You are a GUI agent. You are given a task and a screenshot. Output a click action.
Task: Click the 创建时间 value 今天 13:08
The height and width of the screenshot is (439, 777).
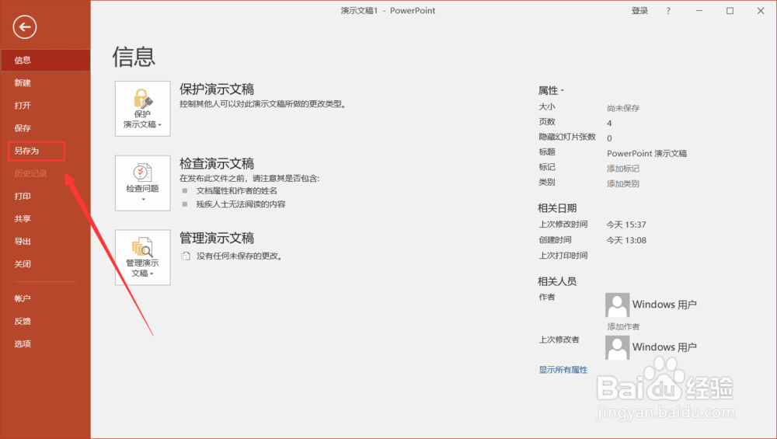coord(626,240)
